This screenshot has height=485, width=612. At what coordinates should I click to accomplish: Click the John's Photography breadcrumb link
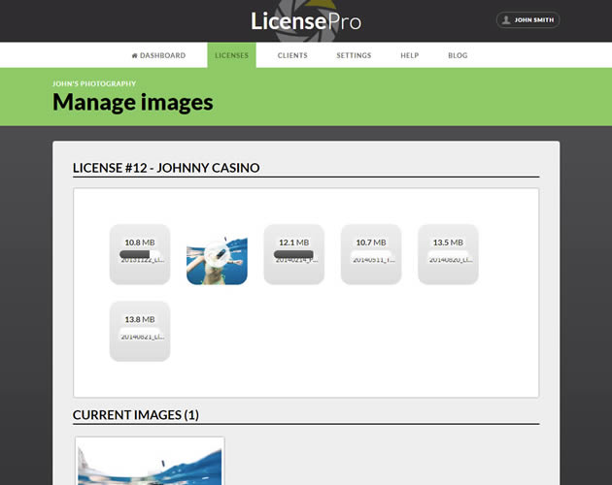pos(94,83)
